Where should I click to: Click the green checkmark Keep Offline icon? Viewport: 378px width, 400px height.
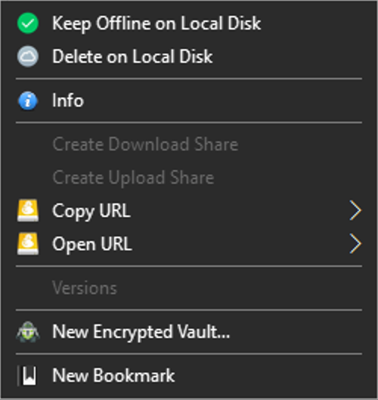28,23
